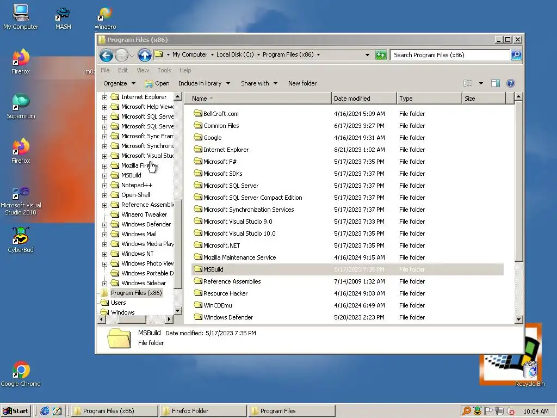Toggle the preview pane icon
Viewport: 557px width, 418px height.
495,83
